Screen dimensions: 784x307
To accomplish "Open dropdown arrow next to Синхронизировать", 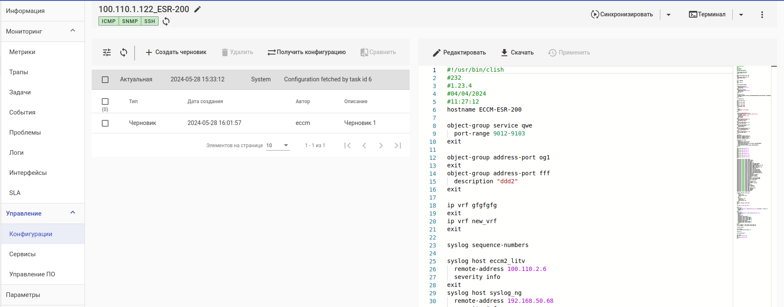I will pyautogui.click(x=668, y=15).
